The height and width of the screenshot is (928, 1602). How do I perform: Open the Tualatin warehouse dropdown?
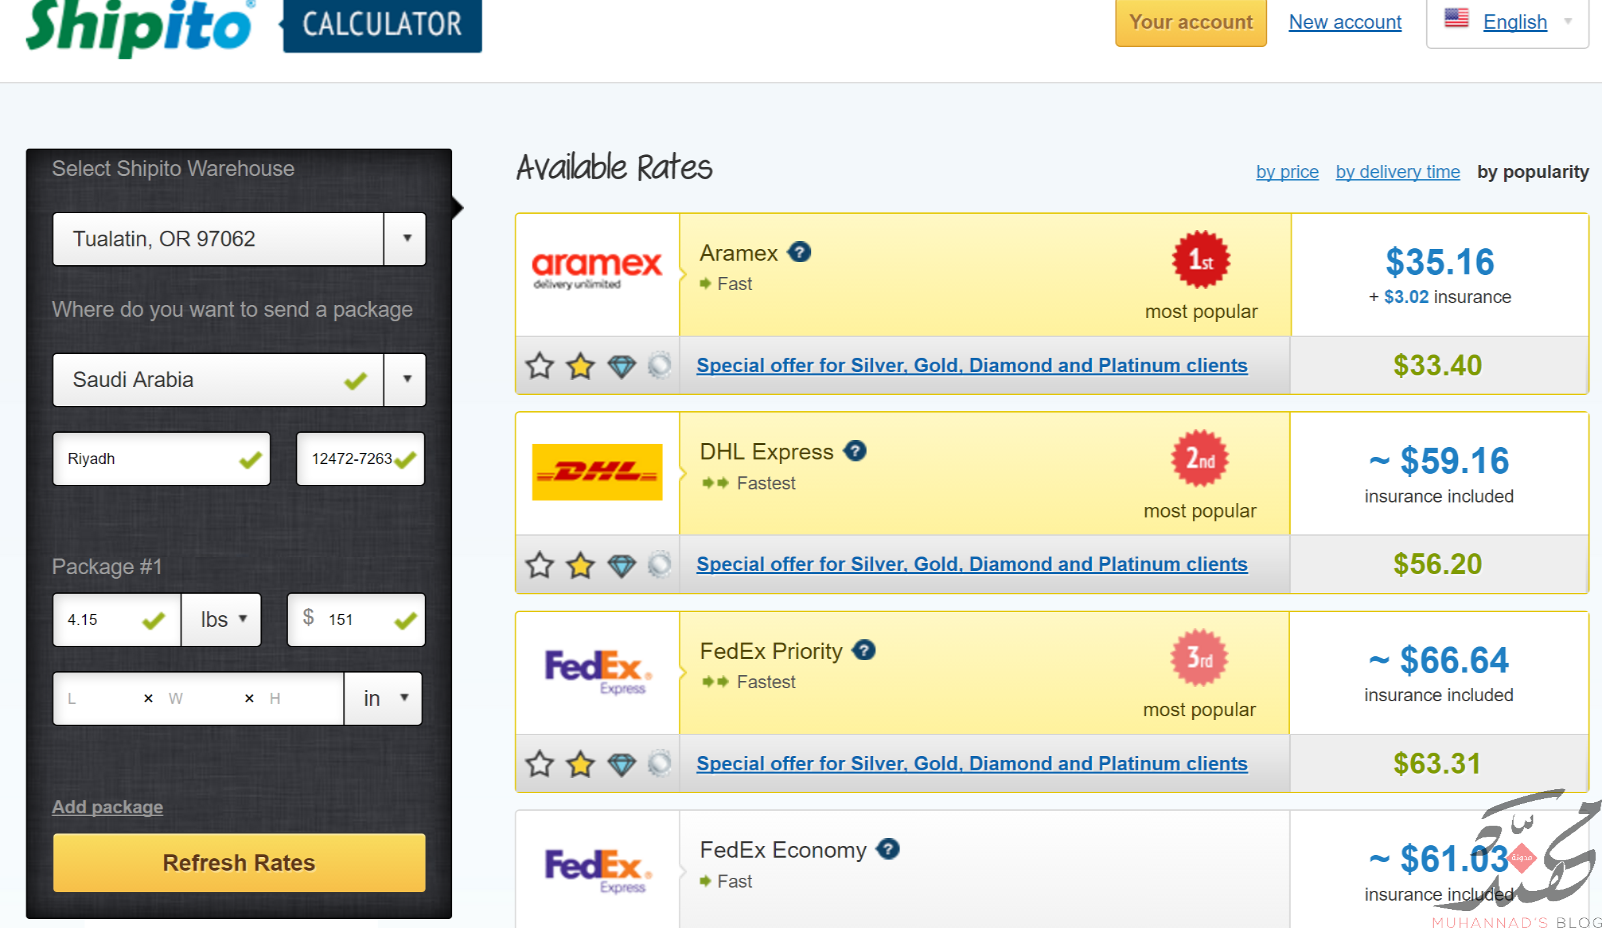coord(406,239)
